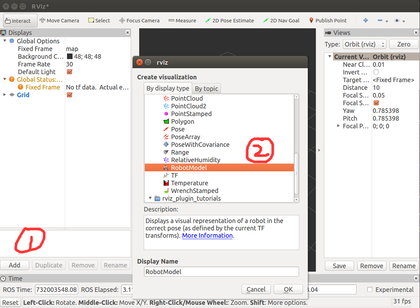The width and height of the screenshot is (420, 308).
Task: Select 2D Pose Estimate tool
Action: tap(230, 21)
